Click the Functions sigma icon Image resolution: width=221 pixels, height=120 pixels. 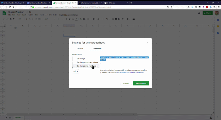click(128, 19)
